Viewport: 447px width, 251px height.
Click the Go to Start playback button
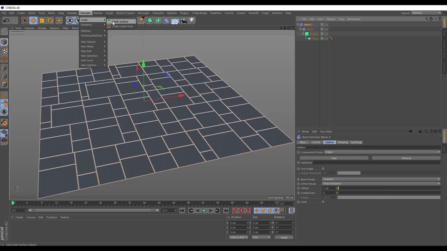182,211
